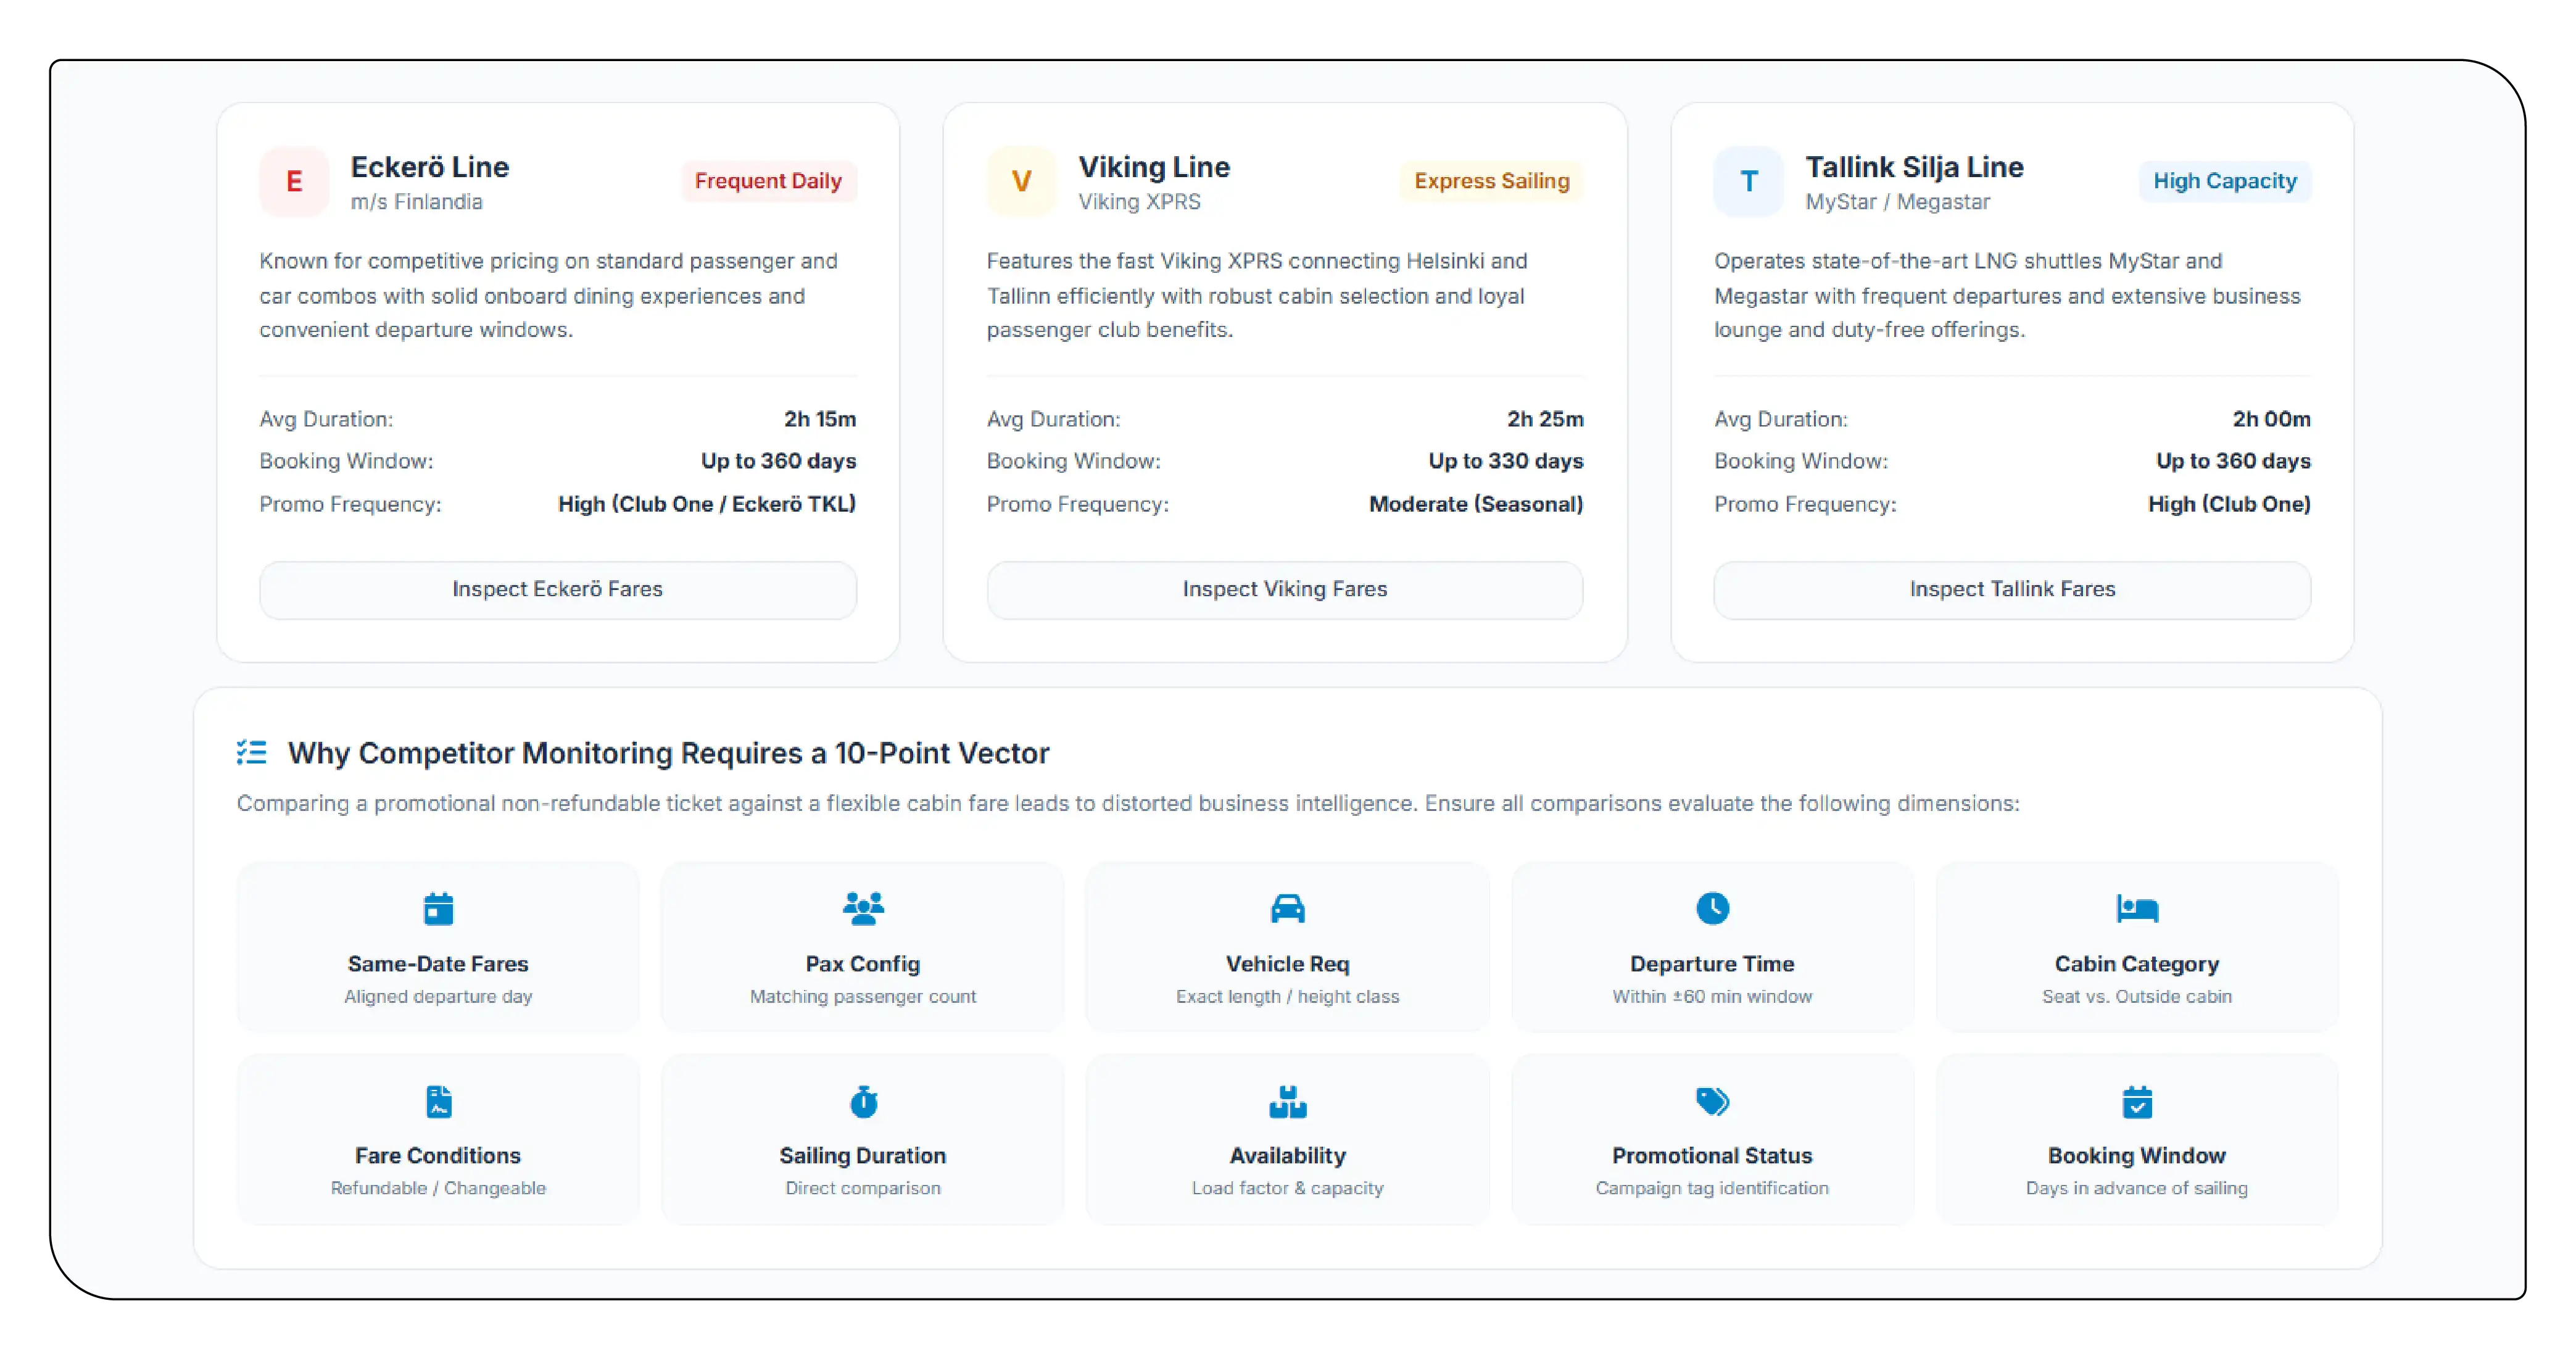Select the Cabin Category label
The height and width of the screenshot is (1359, 2576).
(x=2137, y=964)
